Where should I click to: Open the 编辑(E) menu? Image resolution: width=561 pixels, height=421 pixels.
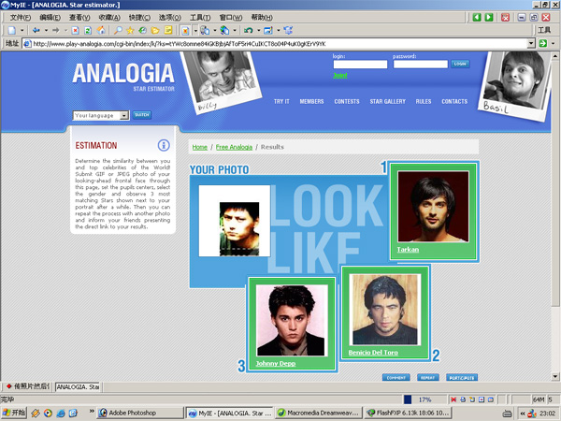(x=50, y=17)
